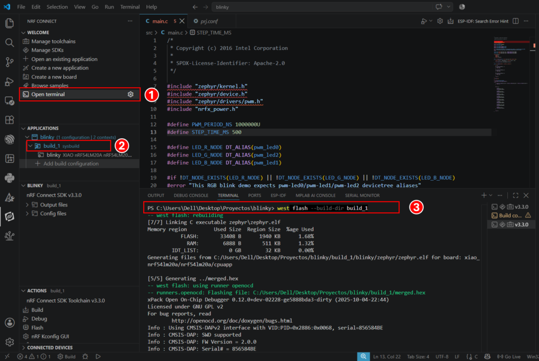Click the Build action in ACTIONS
Image resolution: width=539 pixels, height=361 pixels.
[x=37, y=310]
